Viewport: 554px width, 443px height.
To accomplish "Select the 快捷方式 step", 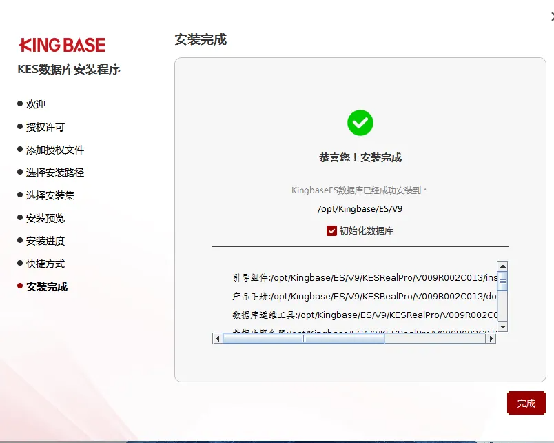I will [45, 264].
